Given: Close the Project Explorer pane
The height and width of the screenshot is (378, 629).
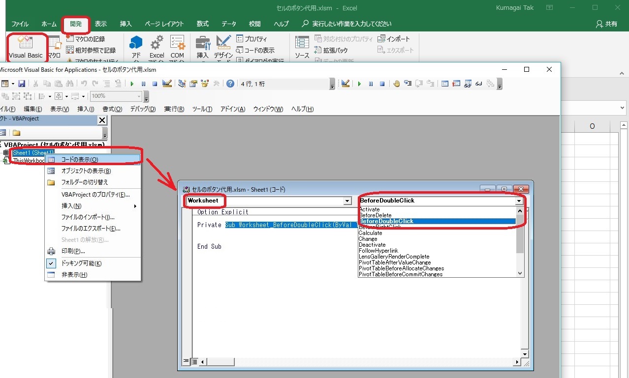Looking at the screenshot, I should click(102, 120).
